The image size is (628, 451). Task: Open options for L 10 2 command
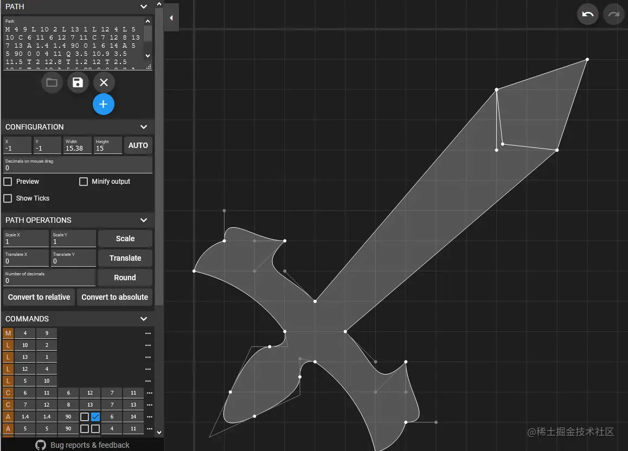tap(148, 345)
